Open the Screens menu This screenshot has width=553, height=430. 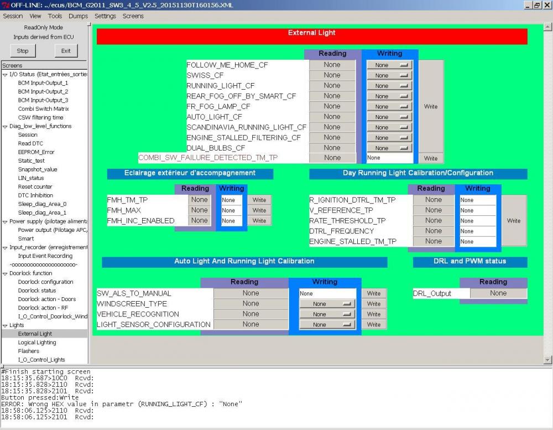(x=133, y=16)
